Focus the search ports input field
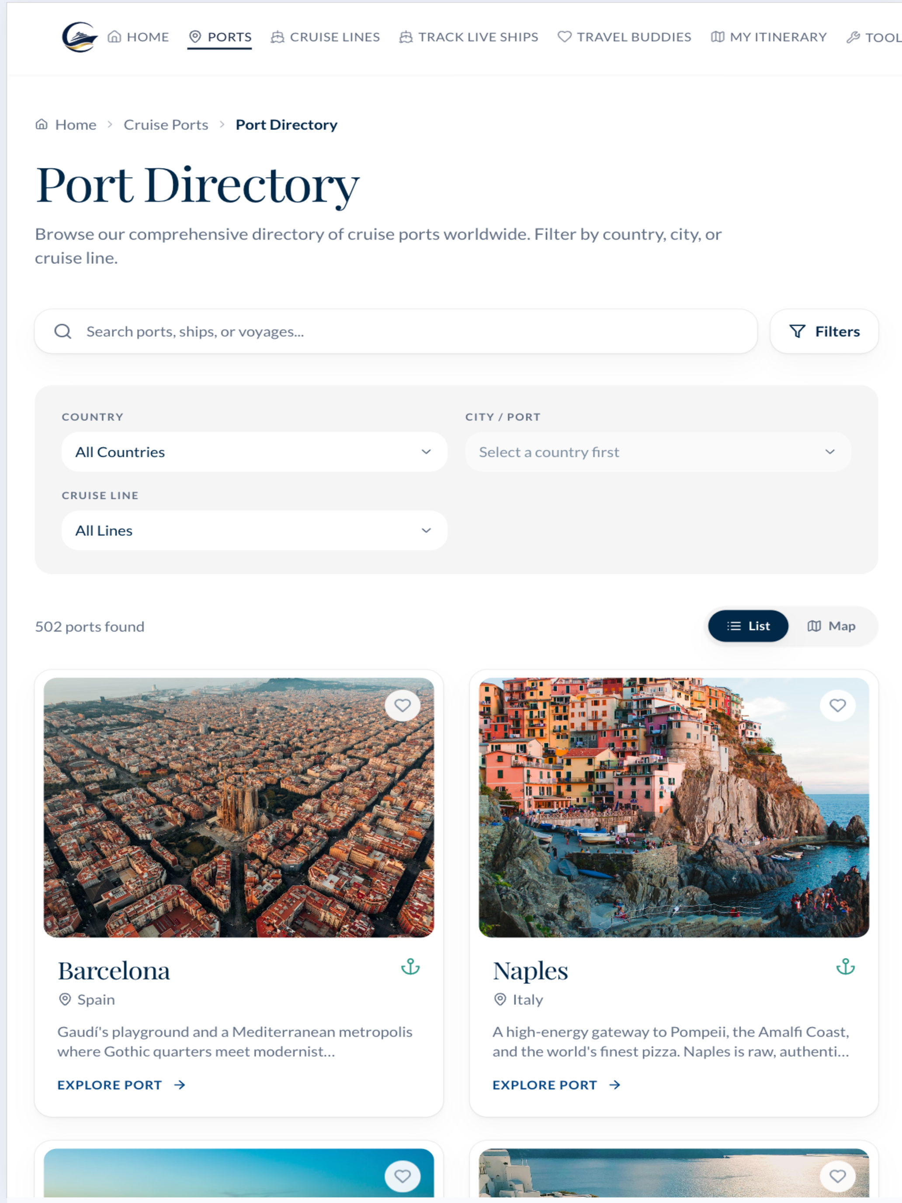 [x=396, y=331]
